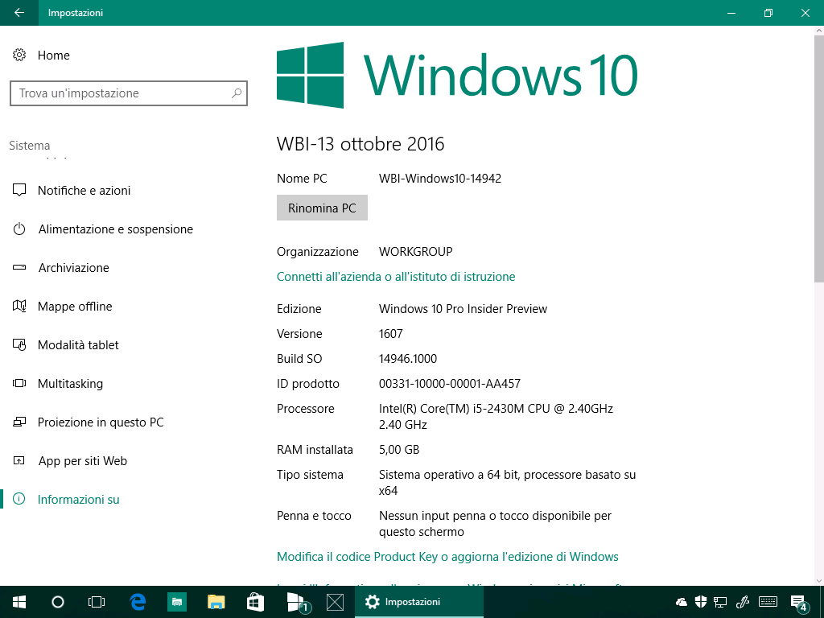Open Cortana circle in taskbar
Screen dimensions: 824x618
tap(58, 602)
